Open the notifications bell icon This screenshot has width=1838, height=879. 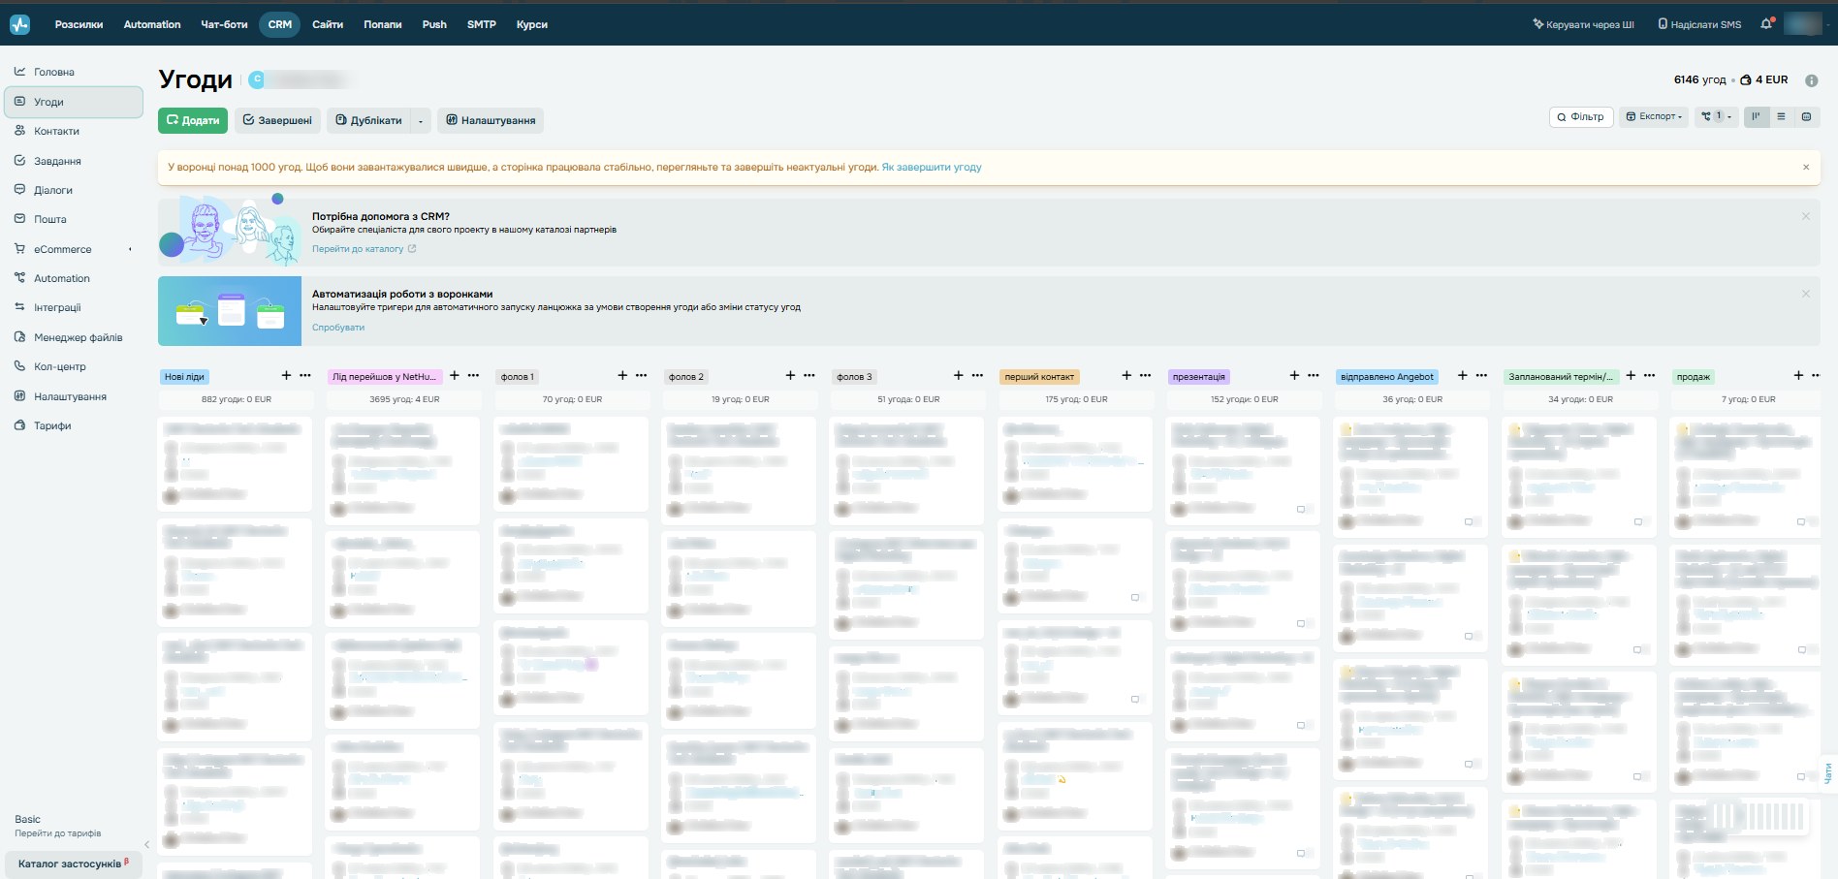pyautogui.click(x=1766, y=24)
